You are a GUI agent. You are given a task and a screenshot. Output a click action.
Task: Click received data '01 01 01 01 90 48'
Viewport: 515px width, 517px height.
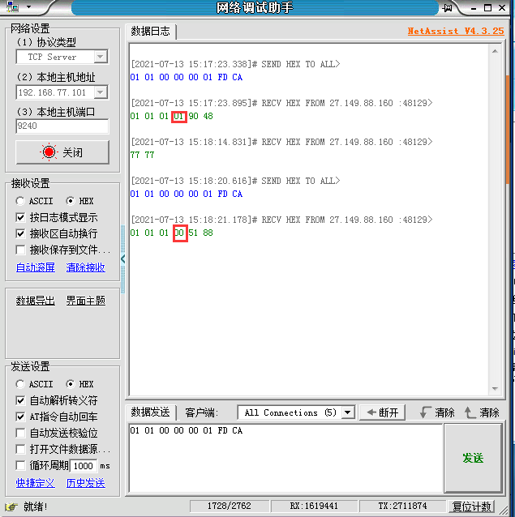(172, 116)
